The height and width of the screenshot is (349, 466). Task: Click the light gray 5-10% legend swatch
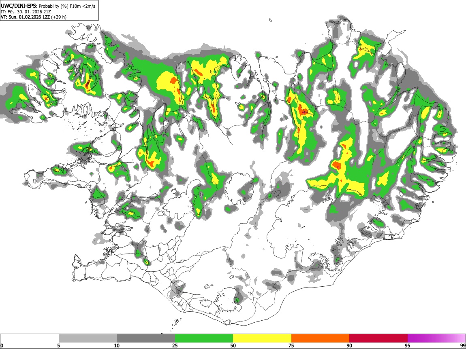[x=88, y=338]
